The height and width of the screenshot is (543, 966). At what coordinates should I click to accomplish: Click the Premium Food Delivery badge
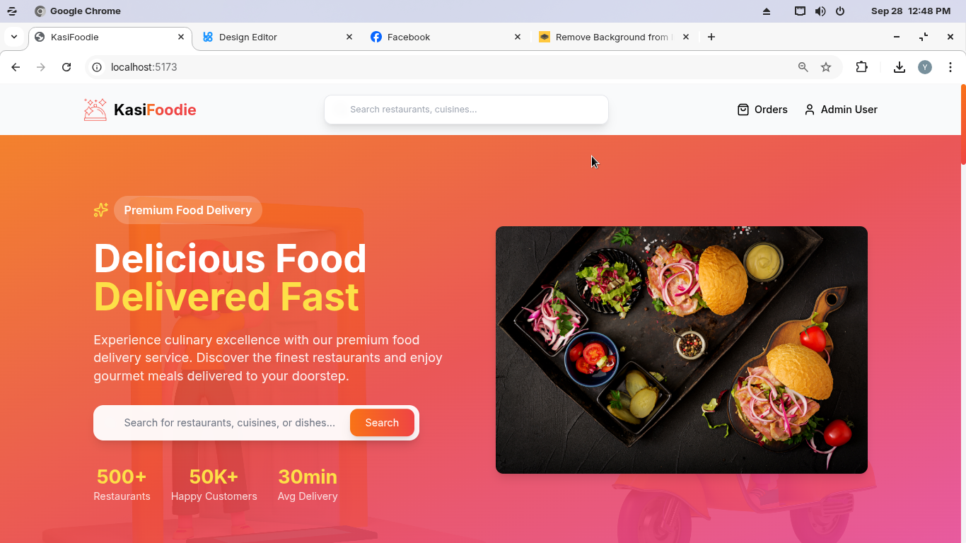click(x=188, y=210)
